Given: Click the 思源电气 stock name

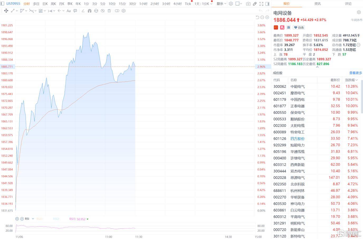Looking at the screenshot, I should (x=297, y=178).
